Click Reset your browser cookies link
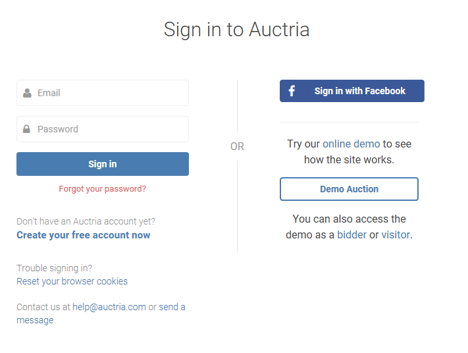Image resolution: width=468 pixels, height=353 pixels. click(72, 281)
